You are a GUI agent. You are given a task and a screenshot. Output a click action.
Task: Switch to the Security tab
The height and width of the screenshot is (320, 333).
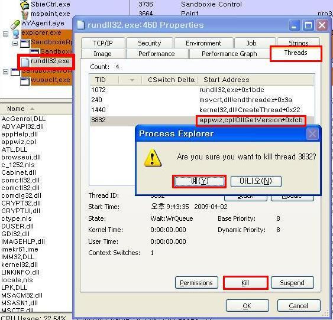(x=149, y=43)
